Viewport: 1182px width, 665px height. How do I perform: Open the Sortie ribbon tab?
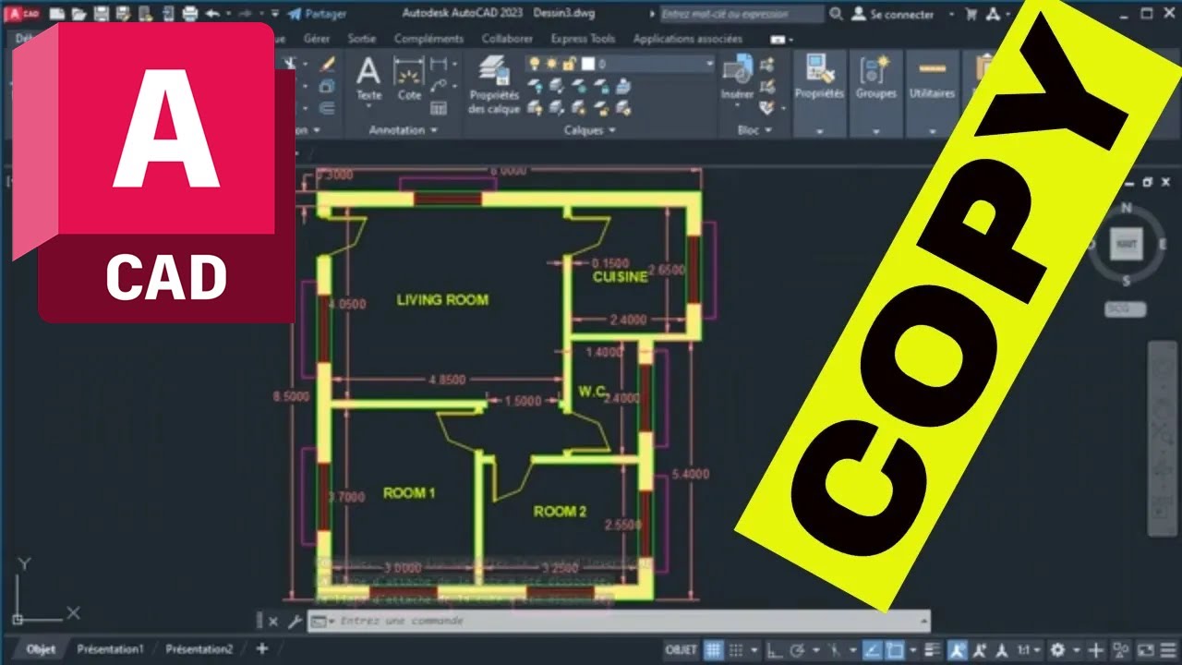[x=362, y=39]
